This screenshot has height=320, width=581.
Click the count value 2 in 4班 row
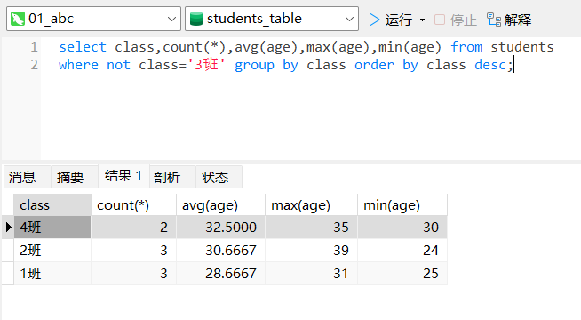133,227
